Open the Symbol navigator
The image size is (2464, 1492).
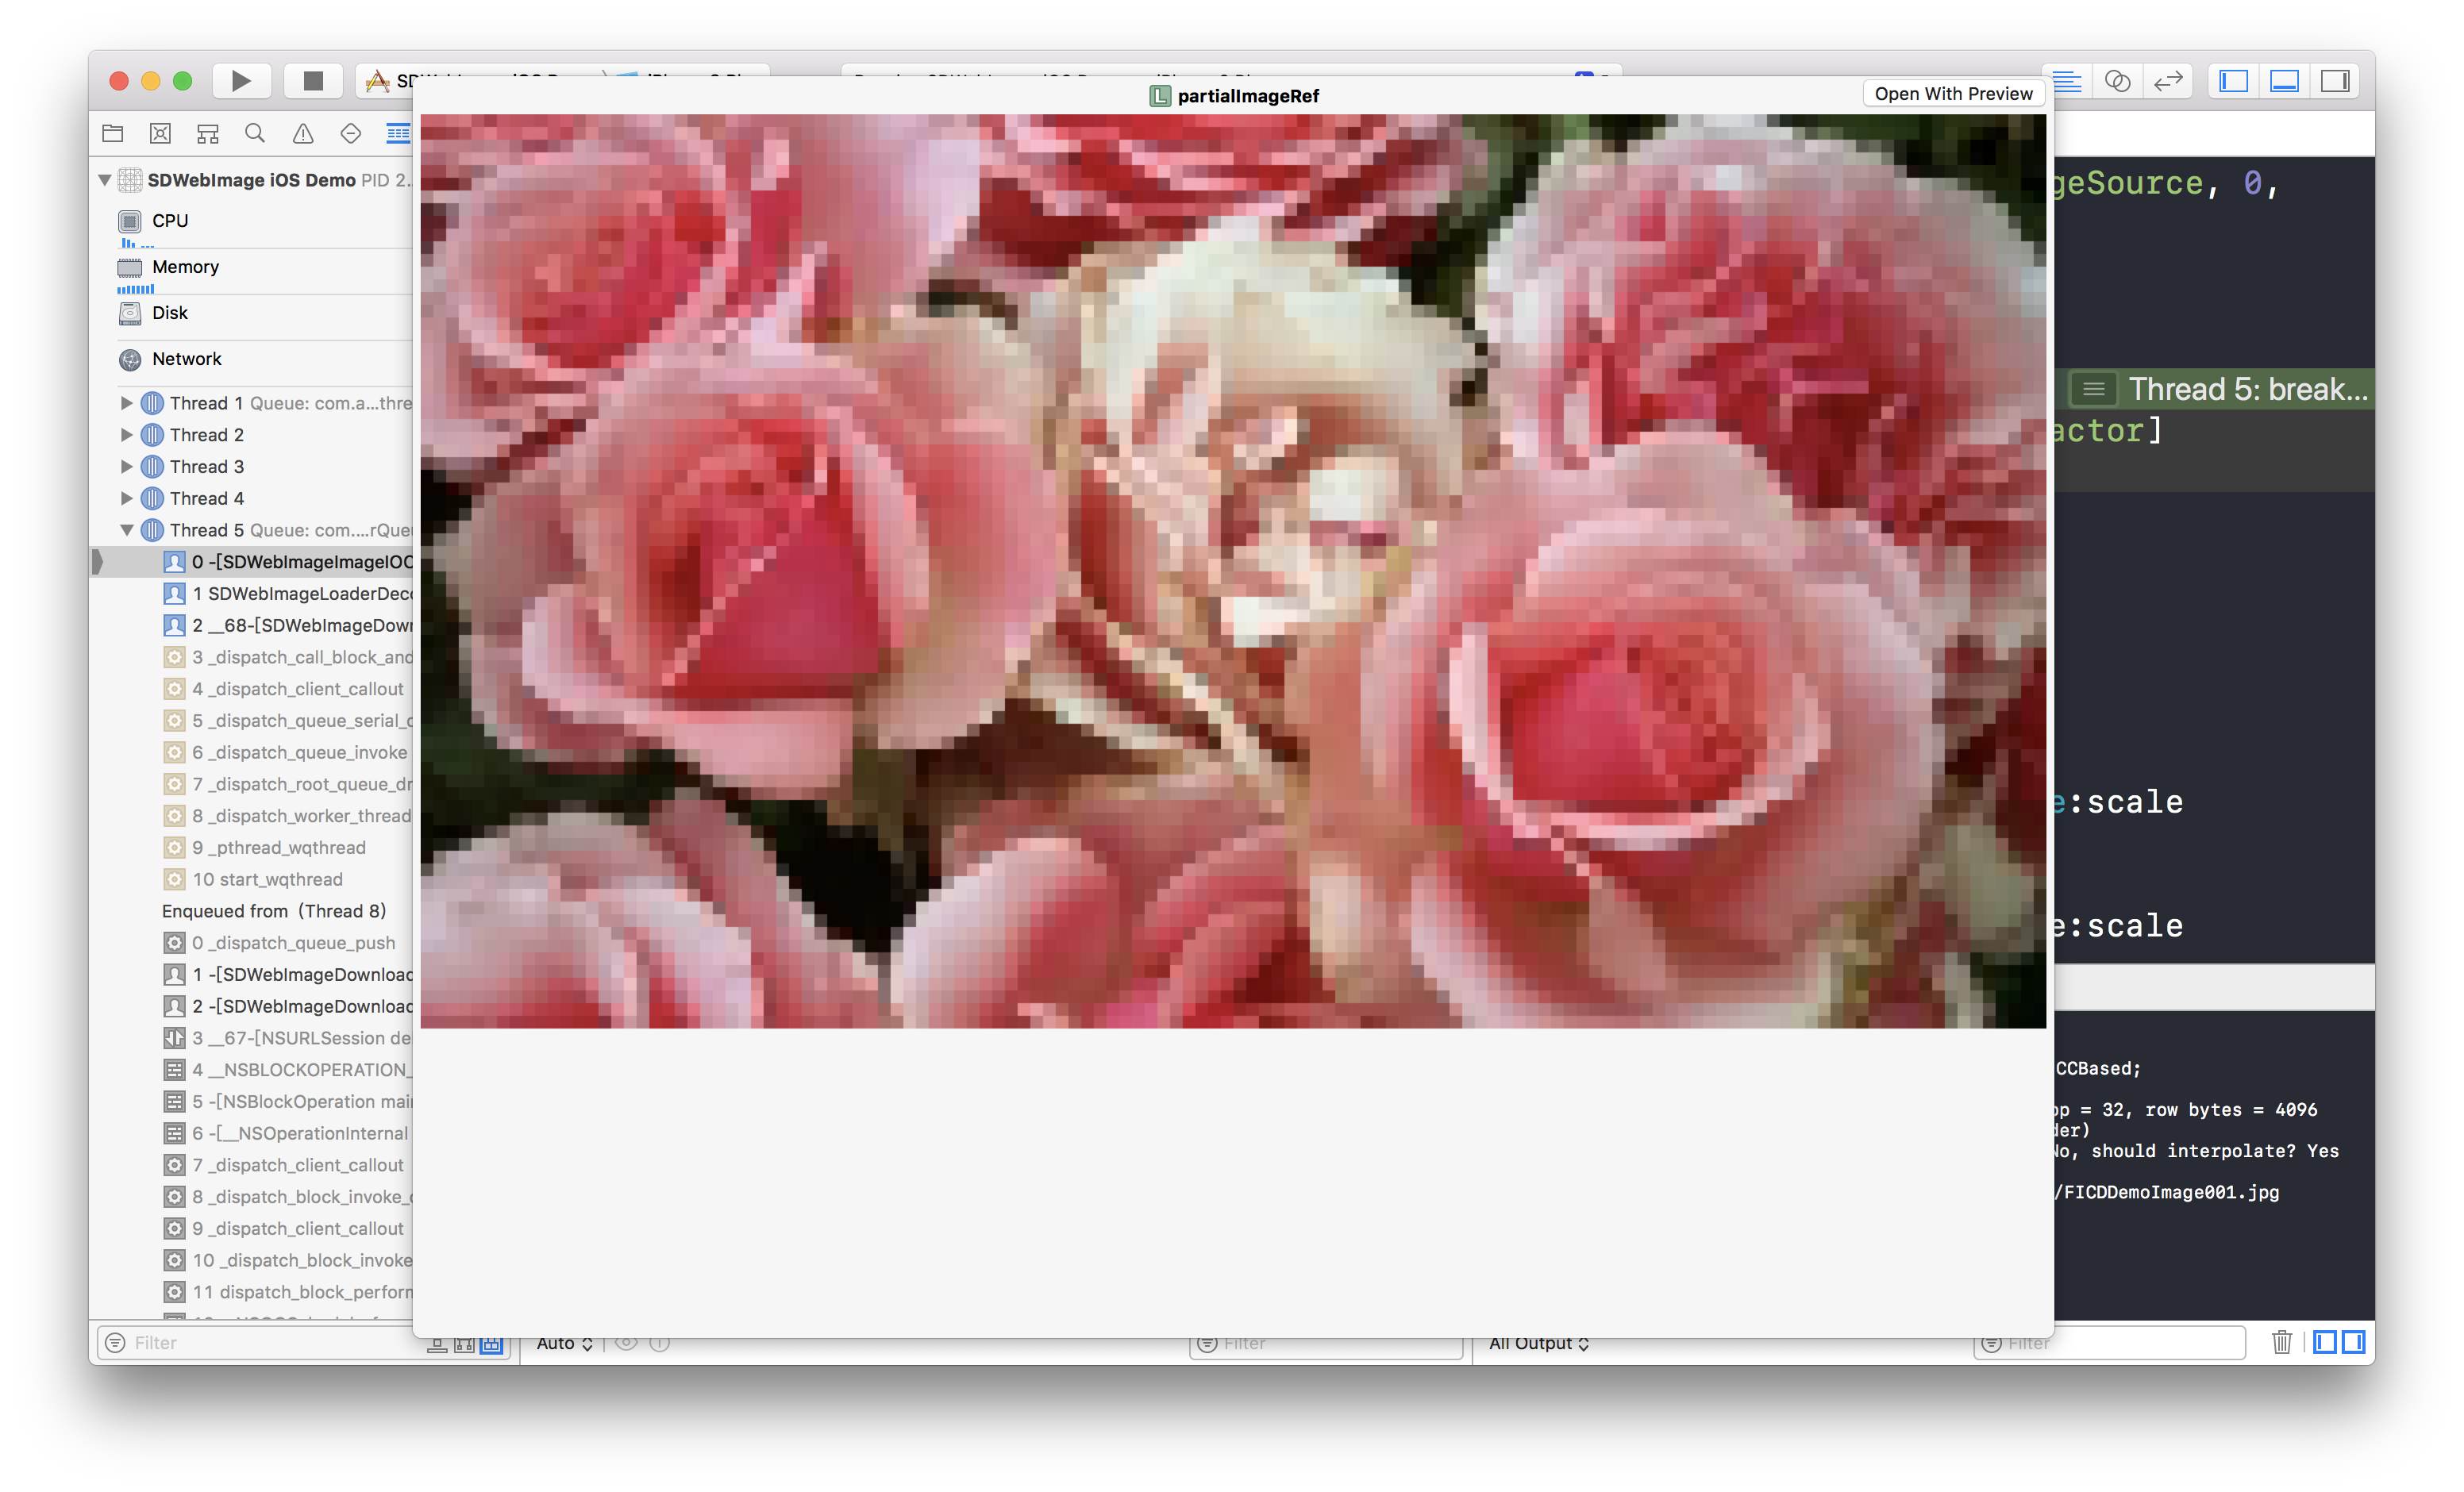coord(208,133)
